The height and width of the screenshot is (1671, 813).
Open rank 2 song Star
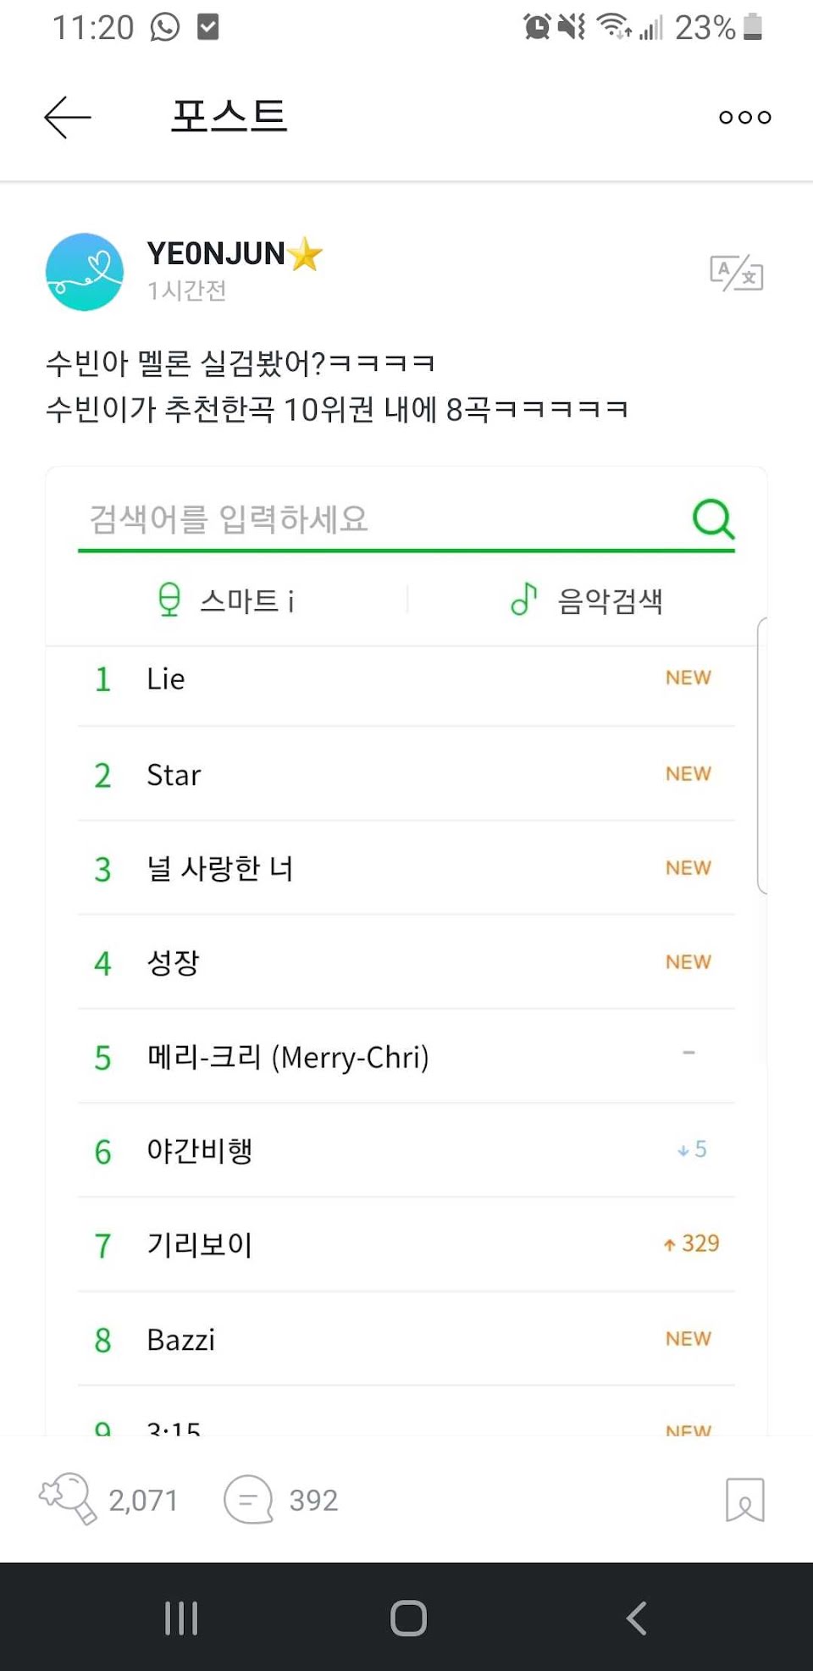click(406, 774)
